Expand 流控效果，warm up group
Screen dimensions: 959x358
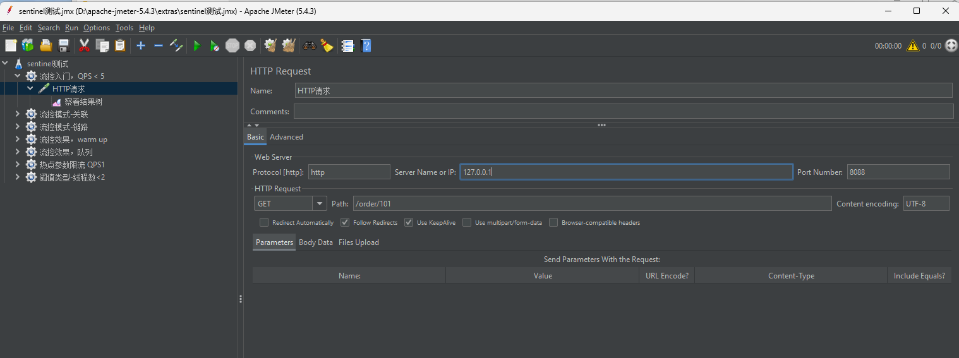[x=18, y=139]
